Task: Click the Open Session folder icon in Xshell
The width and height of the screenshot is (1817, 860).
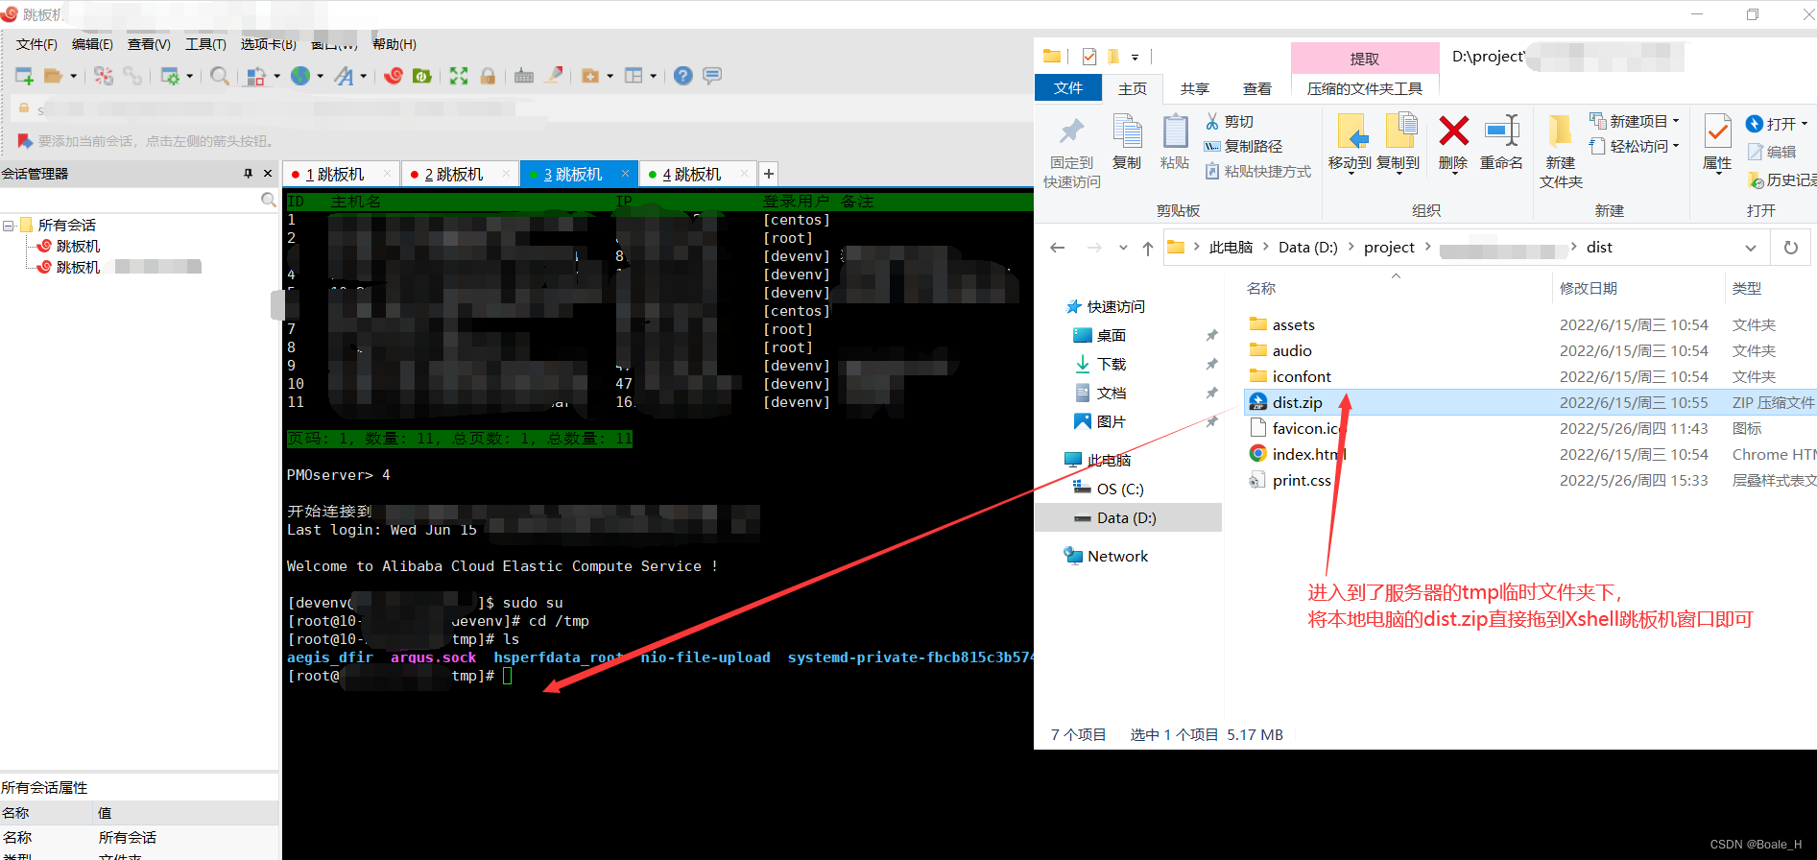Action: (x=53, y=76)
